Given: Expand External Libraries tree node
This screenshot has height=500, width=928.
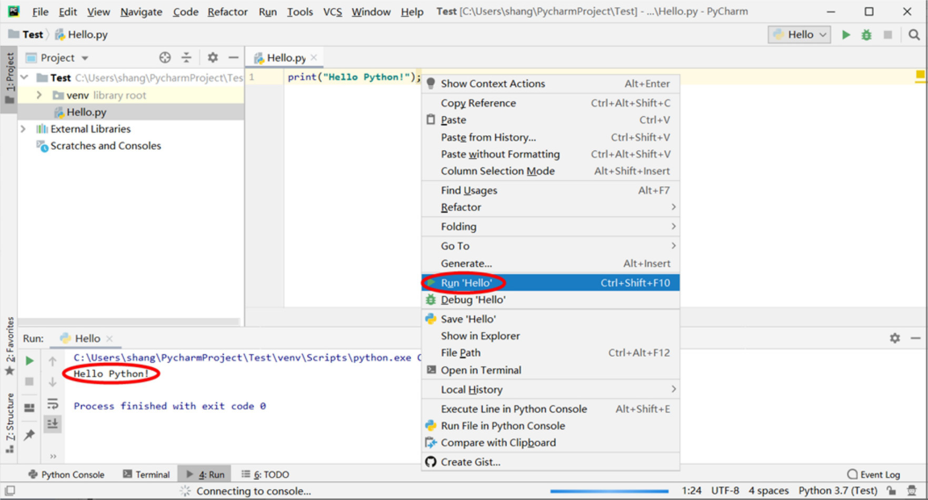Looking at the screenshot, I should (23, 129).
